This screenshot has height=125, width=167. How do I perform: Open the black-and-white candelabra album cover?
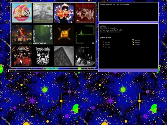click(x=85, y=56)
